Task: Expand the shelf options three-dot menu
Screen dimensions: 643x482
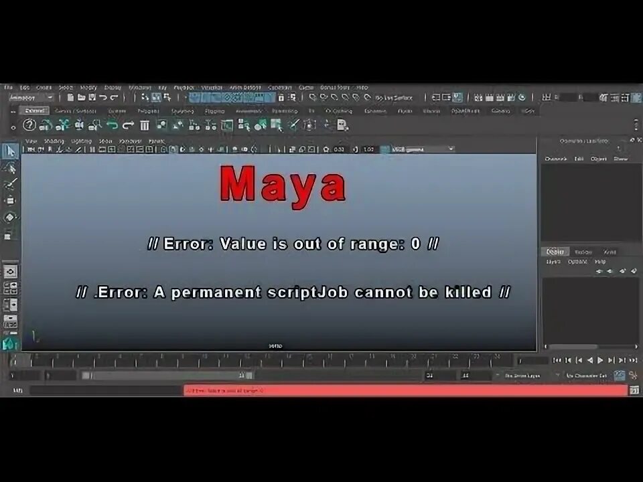Action: [x=636, y=125]
